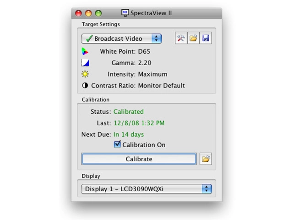Open the folder icon beside Calibrate button
Image resolution: width=293 pixels, height=220 pixels.
tap(206, 159)
